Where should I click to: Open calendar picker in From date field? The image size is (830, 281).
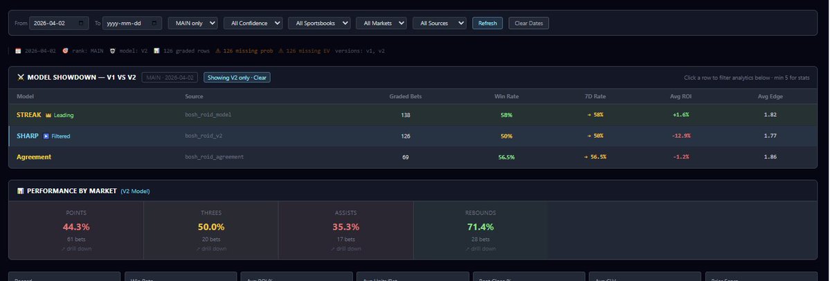pos(80,24)
